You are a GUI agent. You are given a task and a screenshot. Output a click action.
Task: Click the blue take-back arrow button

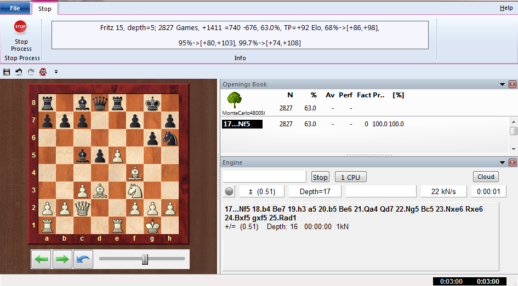82,259
